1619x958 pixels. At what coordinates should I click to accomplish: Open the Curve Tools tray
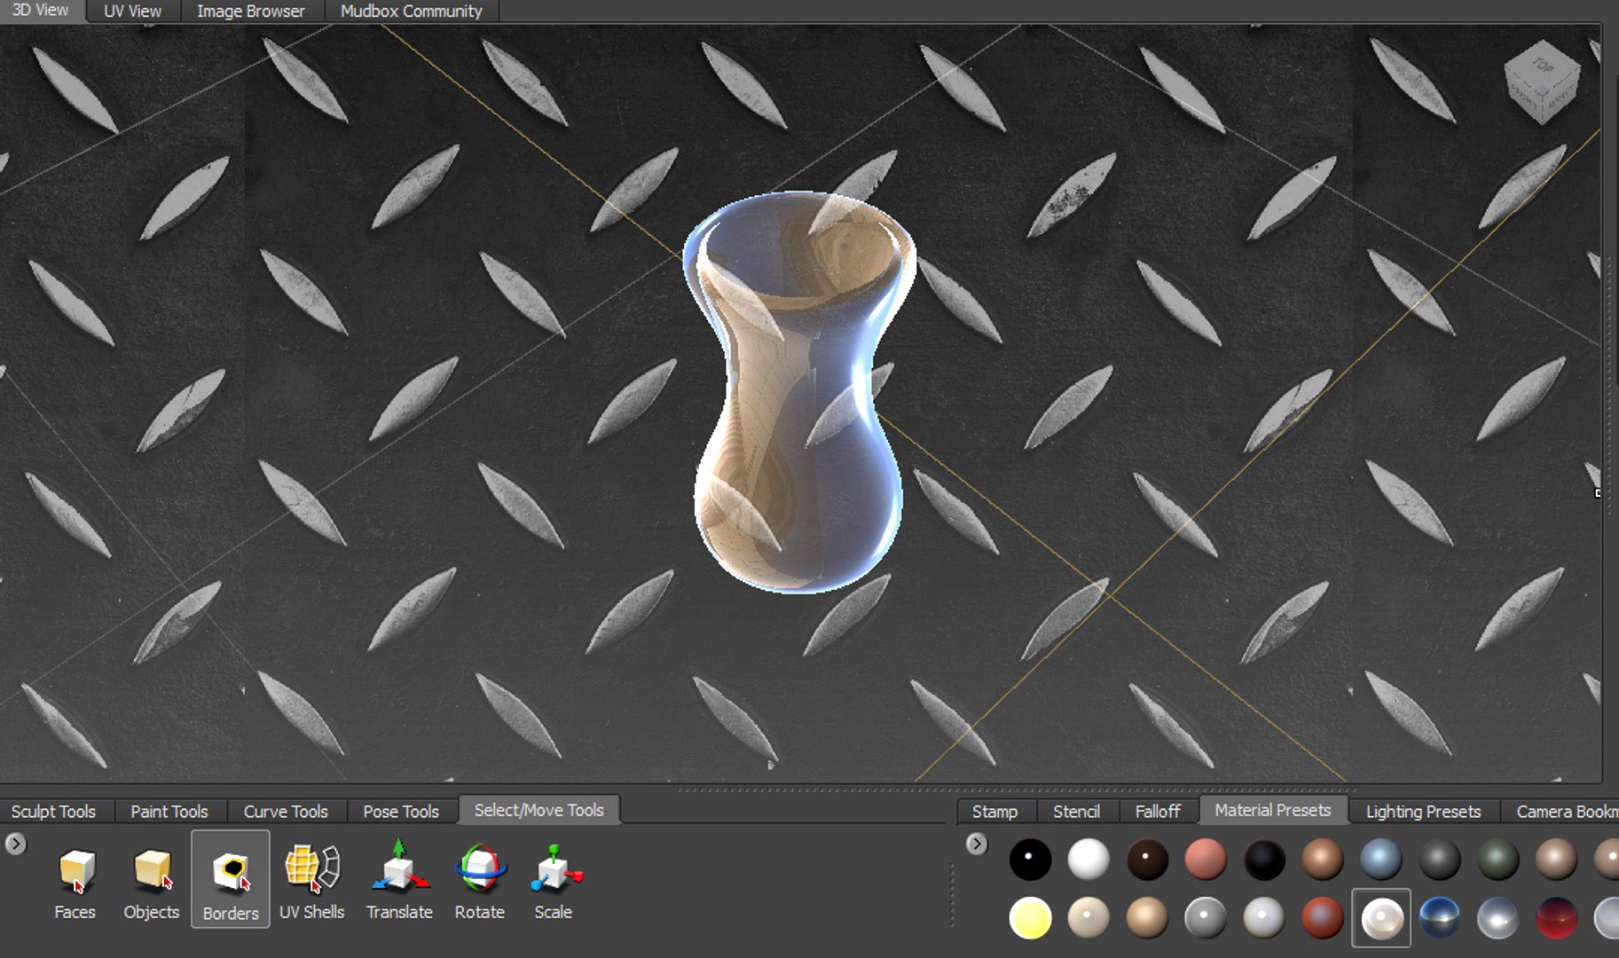pos(286,812)
